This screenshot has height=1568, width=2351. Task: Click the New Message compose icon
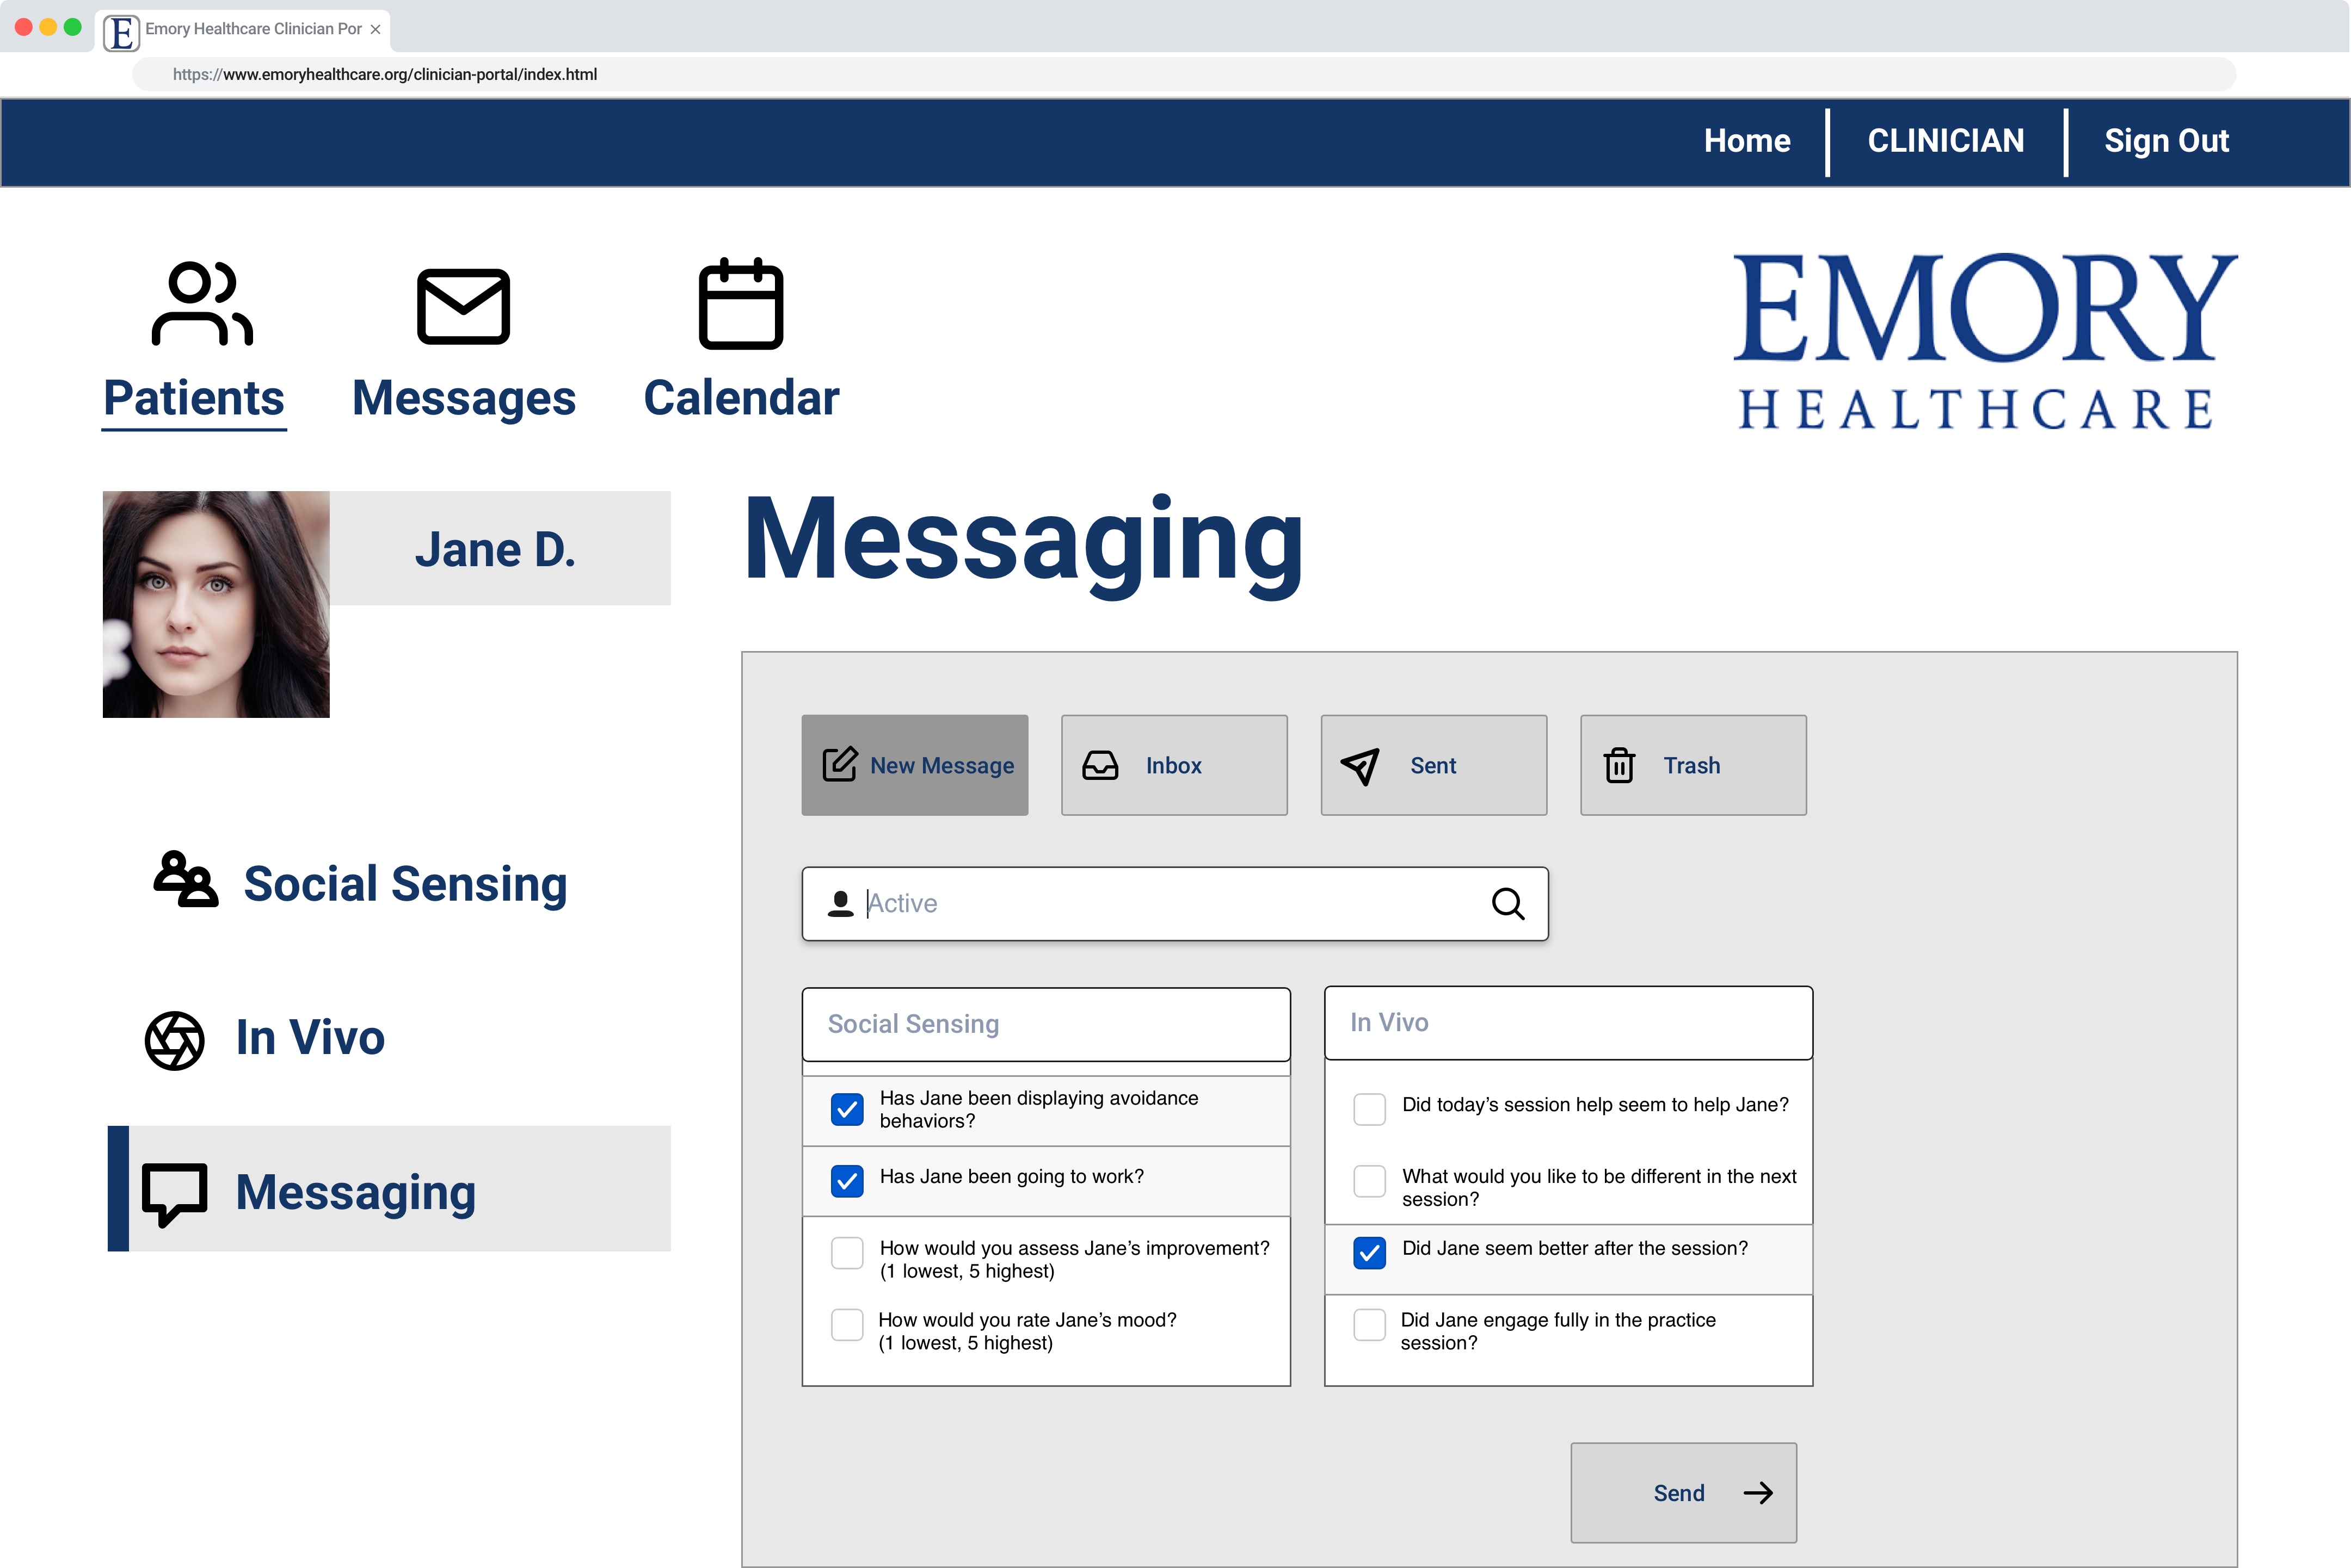click(x=839, y=764)
